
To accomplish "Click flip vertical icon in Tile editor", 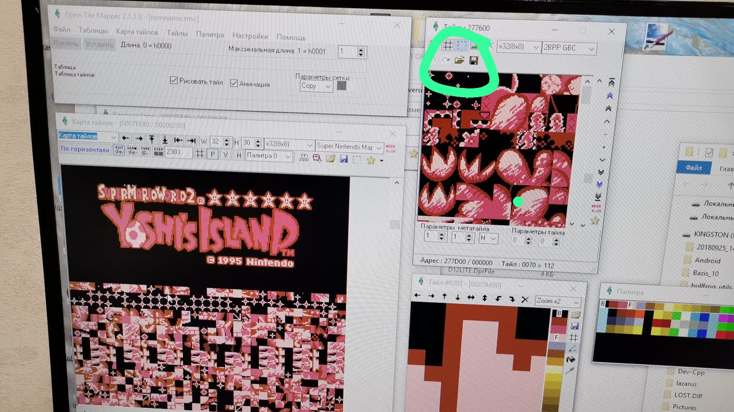I will [x=484, y=298].
